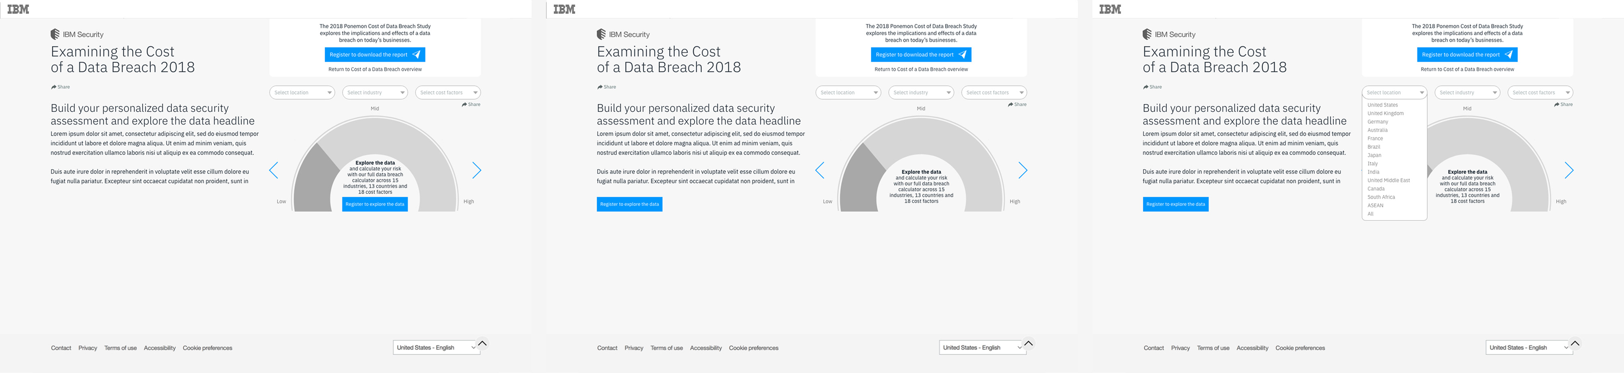Choose All from the location list
Viewport: 1624px width, 373px height.
pos(1371,214)
